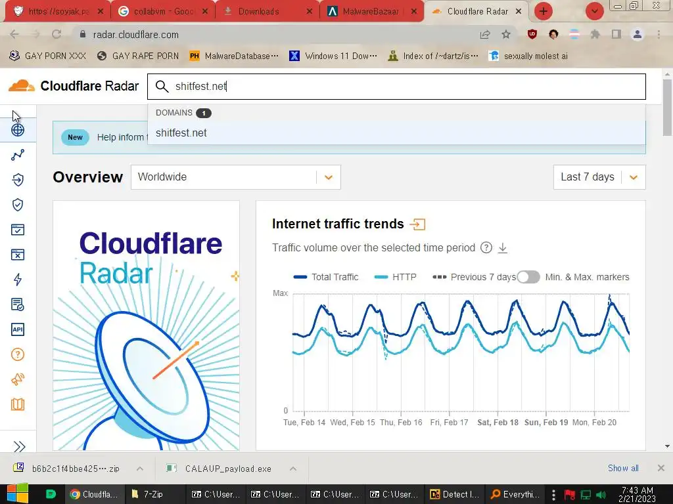Open the Traffic line-graph sidebar icon
673x504 pixels.
click(x=18, y=155)
